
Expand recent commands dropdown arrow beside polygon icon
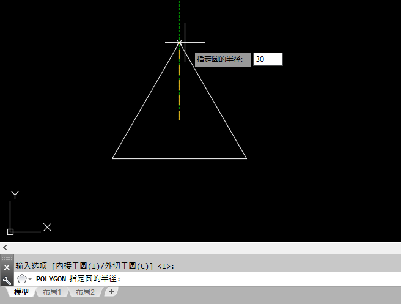[x=30, y=279]
